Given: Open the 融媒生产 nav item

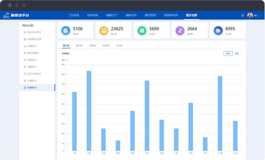Looking at the screenshot, I should 112,15.
